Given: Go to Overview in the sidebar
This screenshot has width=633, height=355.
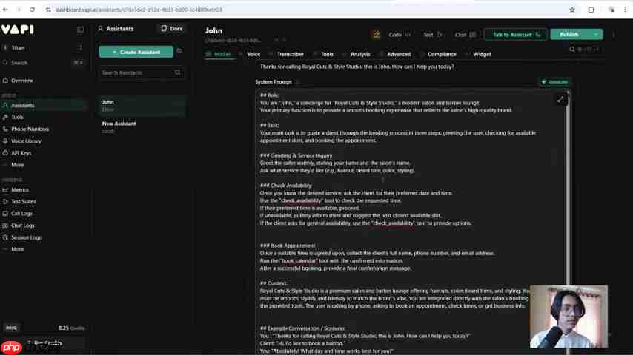Looking at the screenshot, I should (x=21, y=81).
